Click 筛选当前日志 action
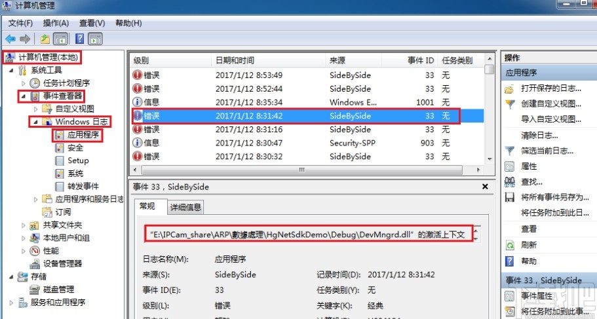This screenshot has height=319, width=597. pos(547,151)
